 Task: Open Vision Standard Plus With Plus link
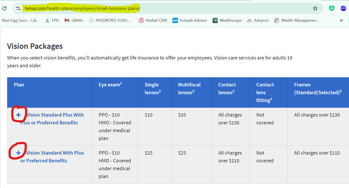tap(52, 119)
